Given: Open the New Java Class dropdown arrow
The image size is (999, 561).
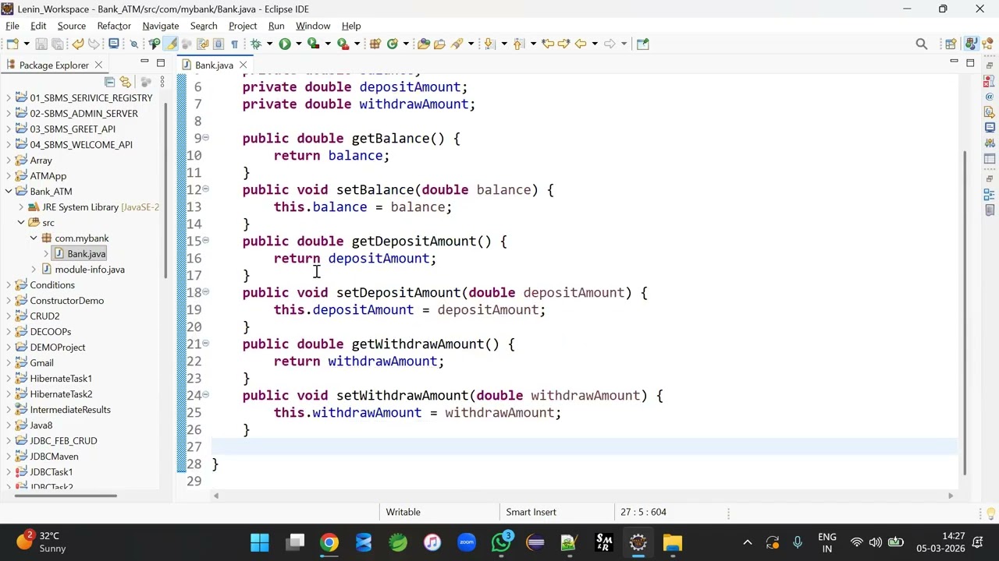Looking at the screenshot, I should (406, 44).
